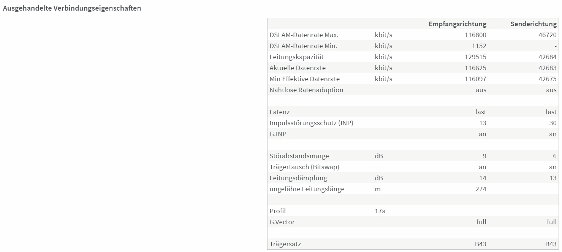Click the Leitungsdämpfung row label

click(x=298, y=178)
